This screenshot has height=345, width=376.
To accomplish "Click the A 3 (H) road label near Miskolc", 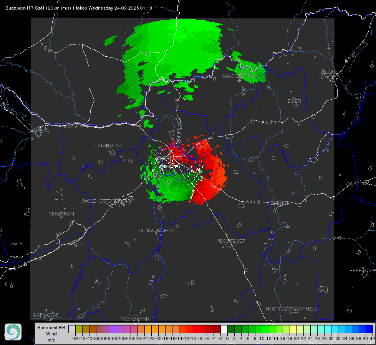I will click(351, 57).
